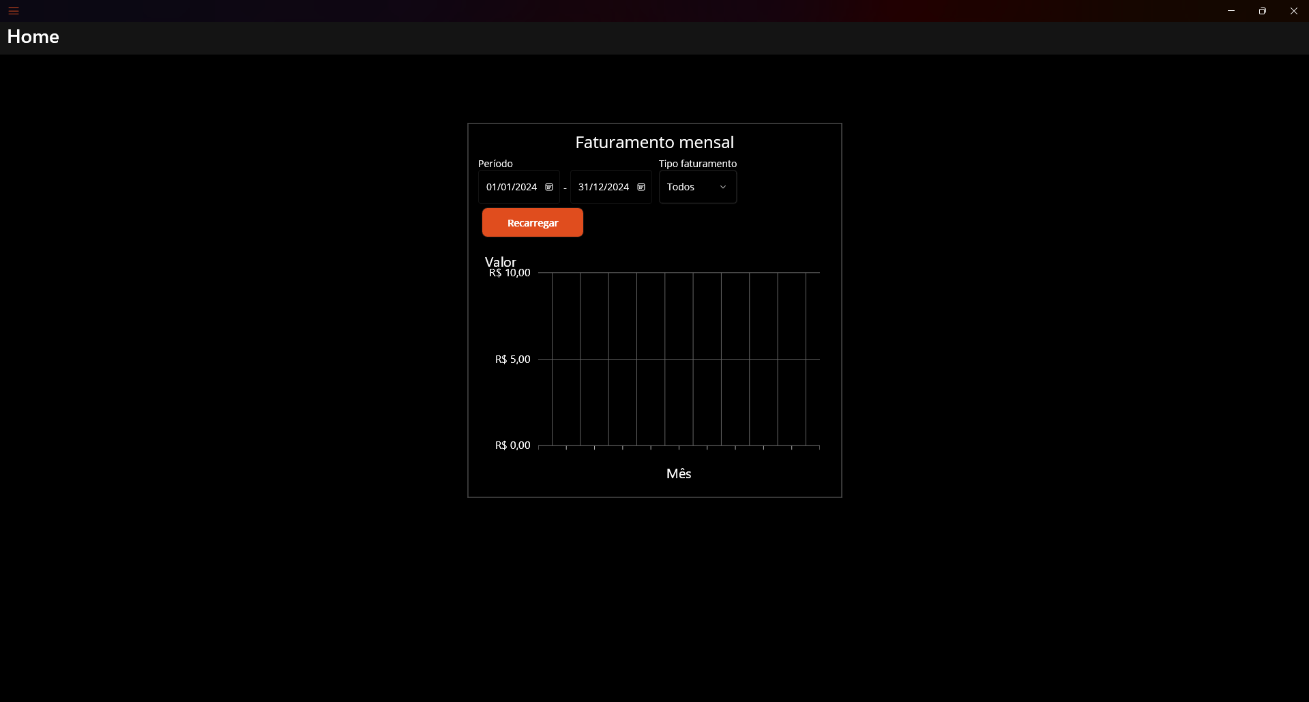The width and height of the screenshot is (1309, 702).
Task: Click the R$ 10,00 axis value
Action: click(x=510, y=273)
